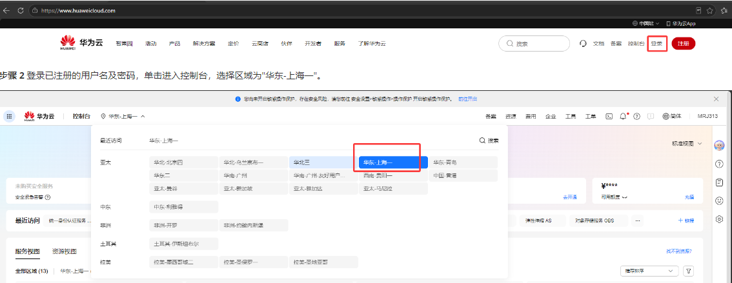Open the 了解华为云 menu

[372, 43]
